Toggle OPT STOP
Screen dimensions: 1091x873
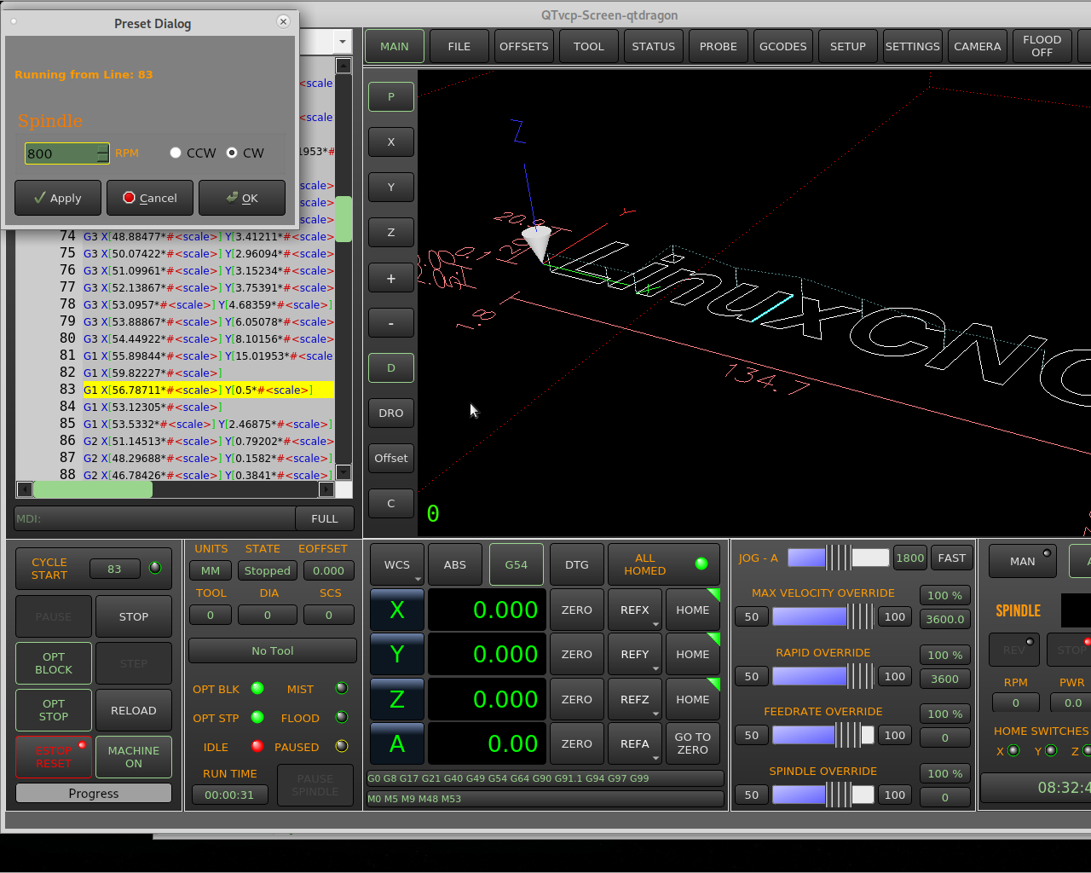pos(54,710)
